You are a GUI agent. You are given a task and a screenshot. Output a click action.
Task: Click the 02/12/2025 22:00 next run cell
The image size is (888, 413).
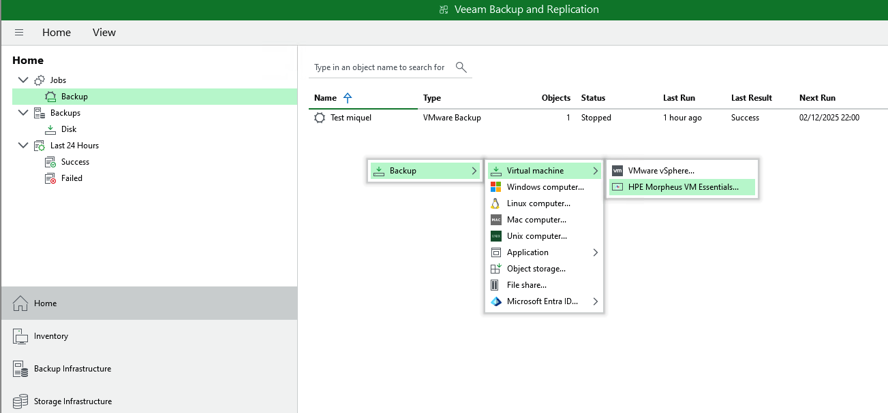tap(829, 118)
